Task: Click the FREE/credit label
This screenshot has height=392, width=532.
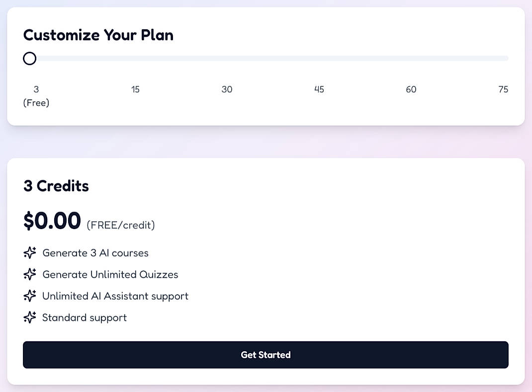Action: point(121,225)
